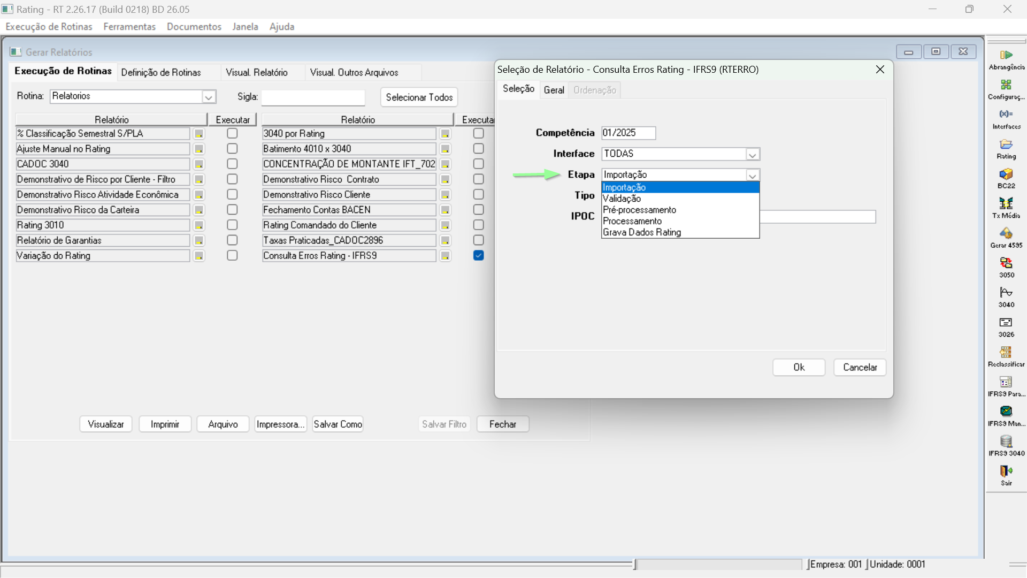
Task: Click yellow filter icon beside CADOC 3040
Action: coord(199,164)
